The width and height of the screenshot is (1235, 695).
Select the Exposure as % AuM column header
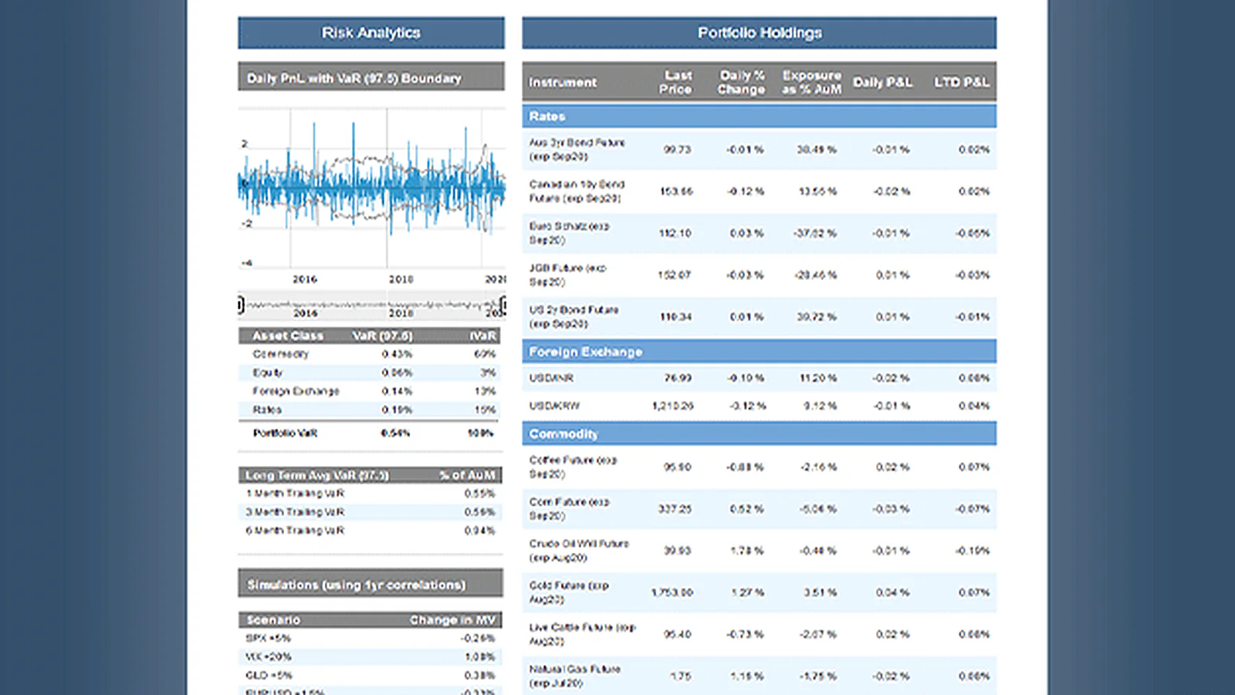(x=812, y=83)
